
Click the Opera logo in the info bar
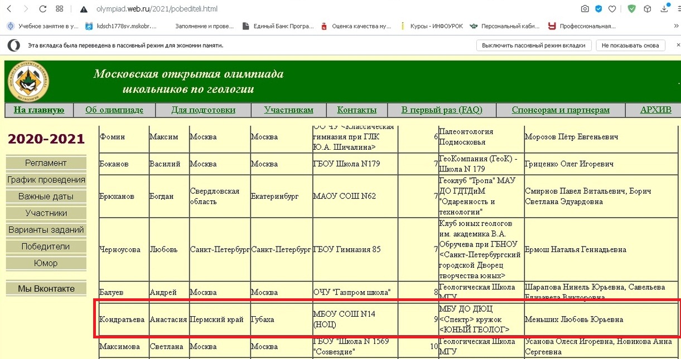coord(14,46)
